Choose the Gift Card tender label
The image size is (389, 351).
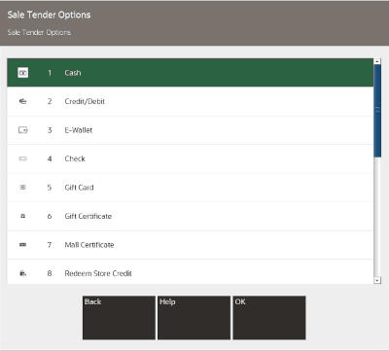(79, 188)
